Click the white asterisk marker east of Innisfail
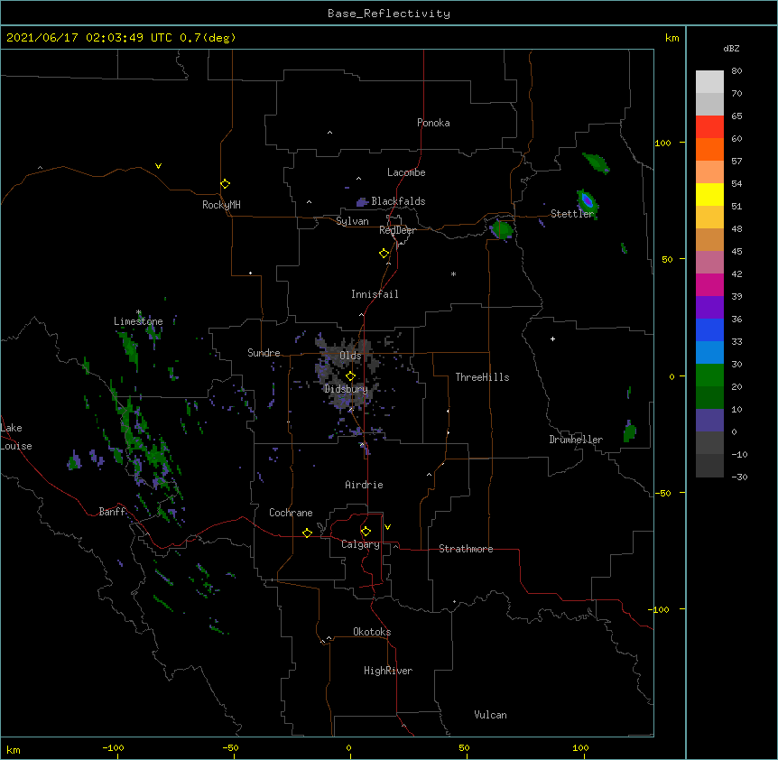The width and height of the screenshot is (778, 760). (453, 273)
